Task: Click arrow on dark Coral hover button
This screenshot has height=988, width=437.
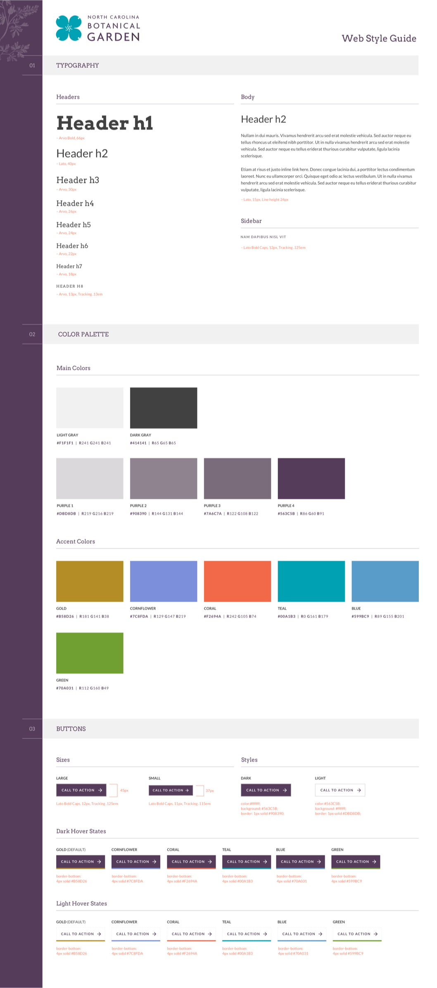Action: (x=210, y=861)
